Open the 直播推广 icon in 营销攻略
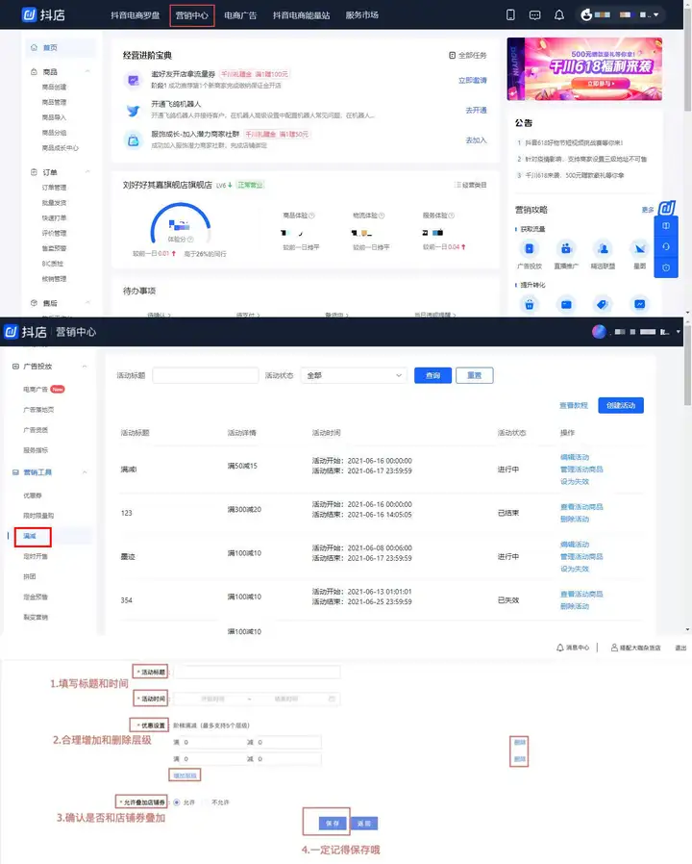The height and width of the screenshot is (864, 692). 566,249
